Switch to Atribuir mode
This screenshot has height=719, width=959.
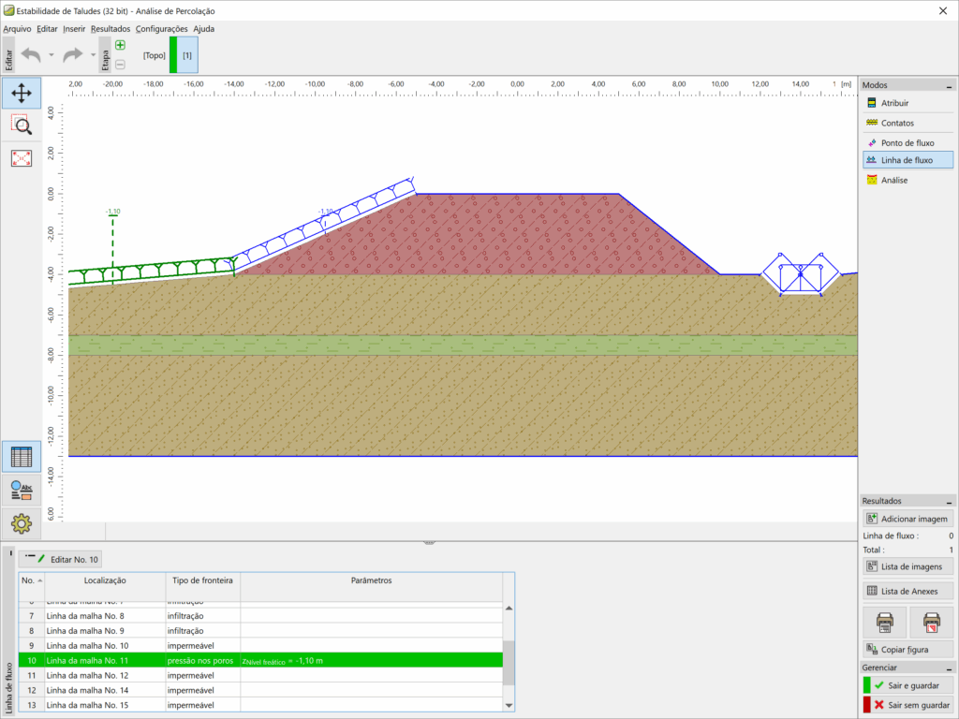907,103
